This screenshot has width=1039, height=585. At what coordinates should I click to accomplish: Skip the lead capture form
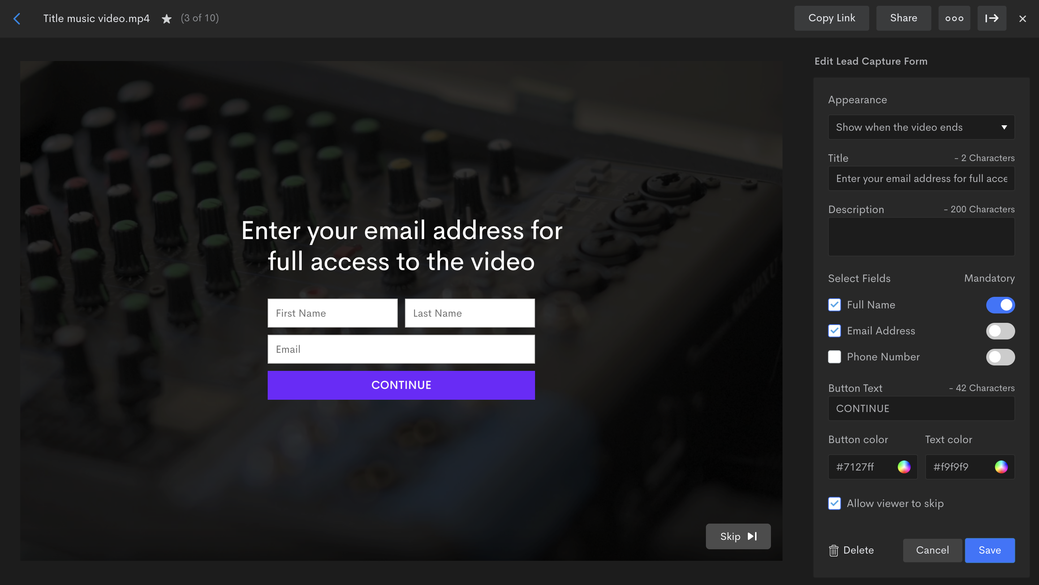click(x=738, y=536)
